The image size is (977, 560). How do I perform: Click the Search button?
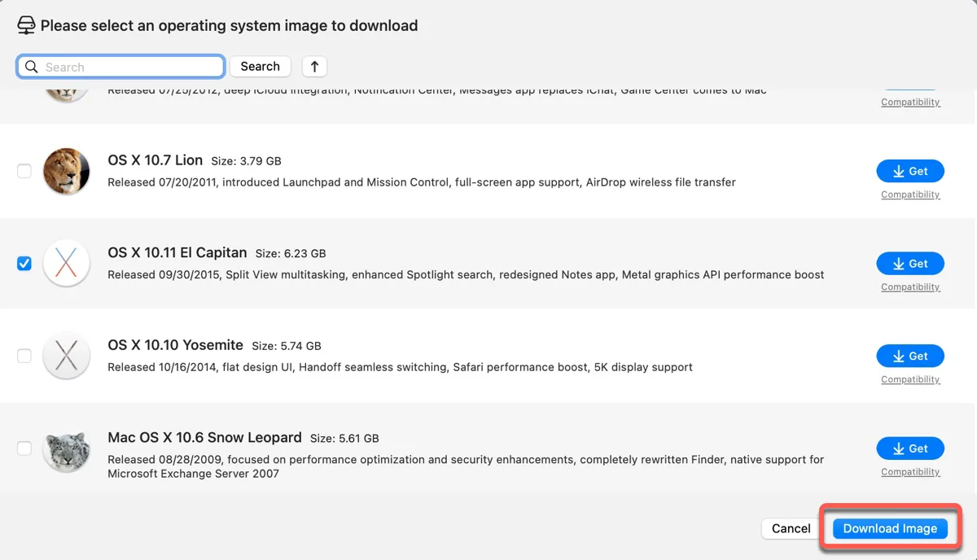pos(260,67)
